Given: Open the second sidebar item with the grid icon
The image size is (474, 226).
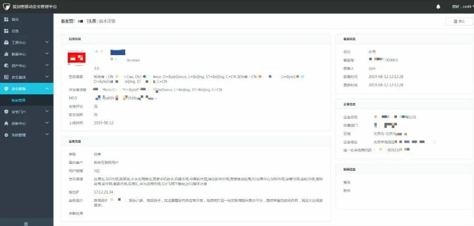Looking at the screenshot, I should point(27,31).
